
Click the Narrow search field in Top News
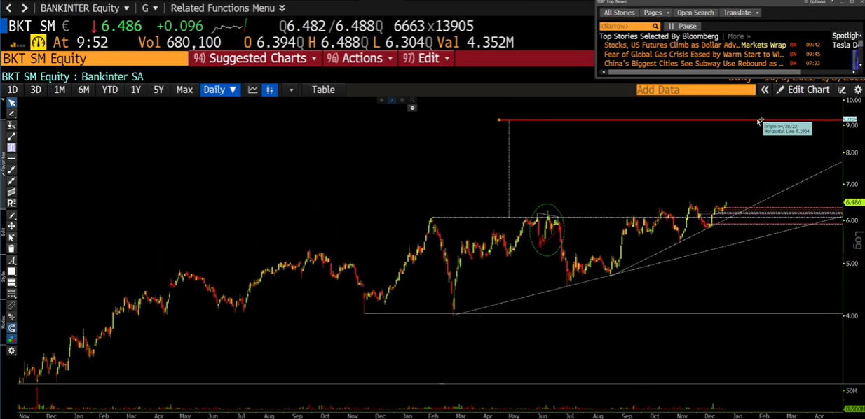tap(629, 26)
